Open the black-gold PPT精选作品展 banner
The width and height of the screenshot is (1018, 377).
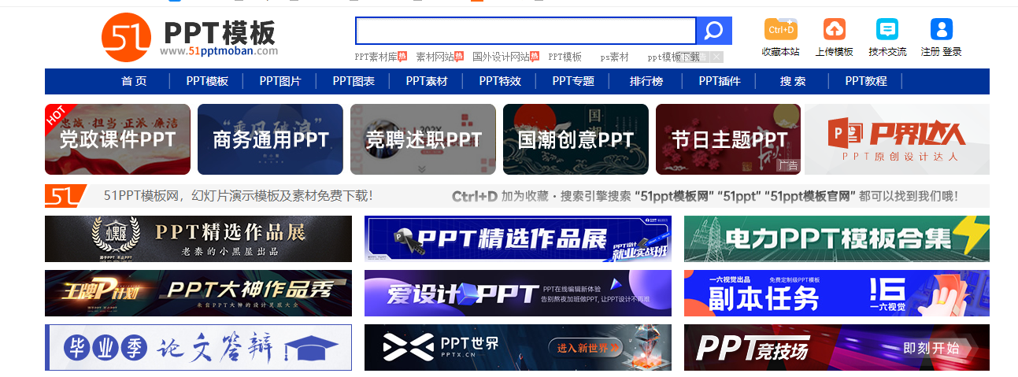(x=198, y=238)
